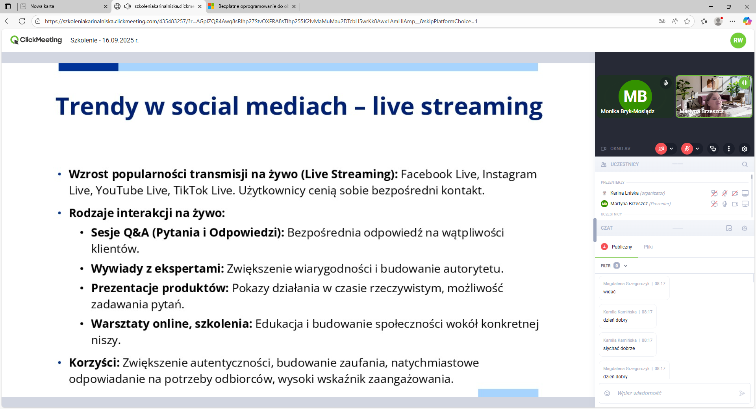
Task: Close the szkoleniakarinalniska tab
Action: (x=200, y=6)
